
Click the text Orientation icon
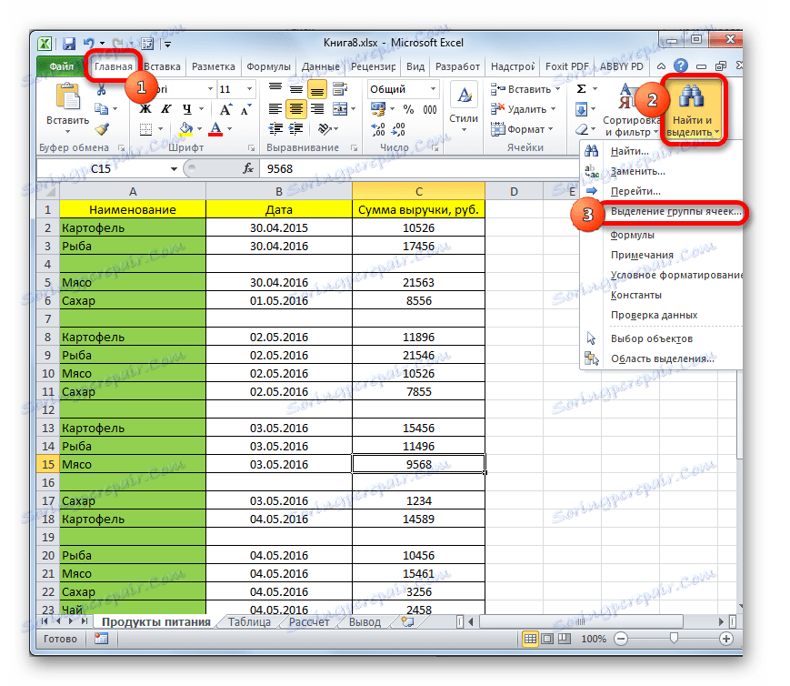(x=325, y=129)
